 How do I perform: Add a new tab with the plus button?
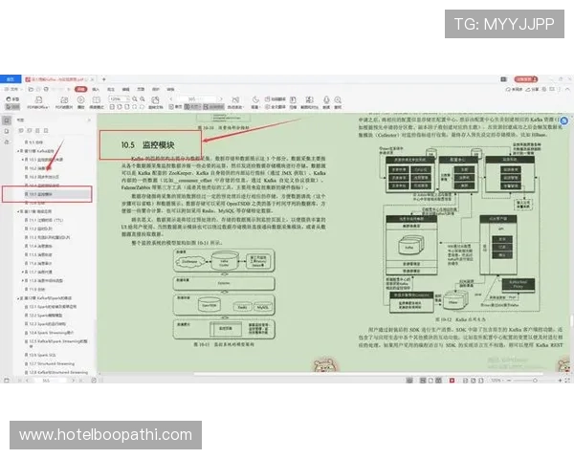pos(104,79)
